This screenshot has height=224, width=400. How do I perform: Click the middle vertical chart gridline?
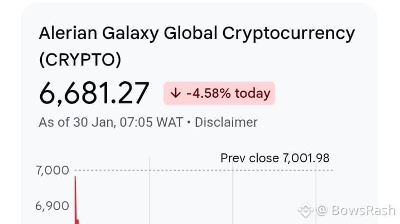[x=232, y=195]
